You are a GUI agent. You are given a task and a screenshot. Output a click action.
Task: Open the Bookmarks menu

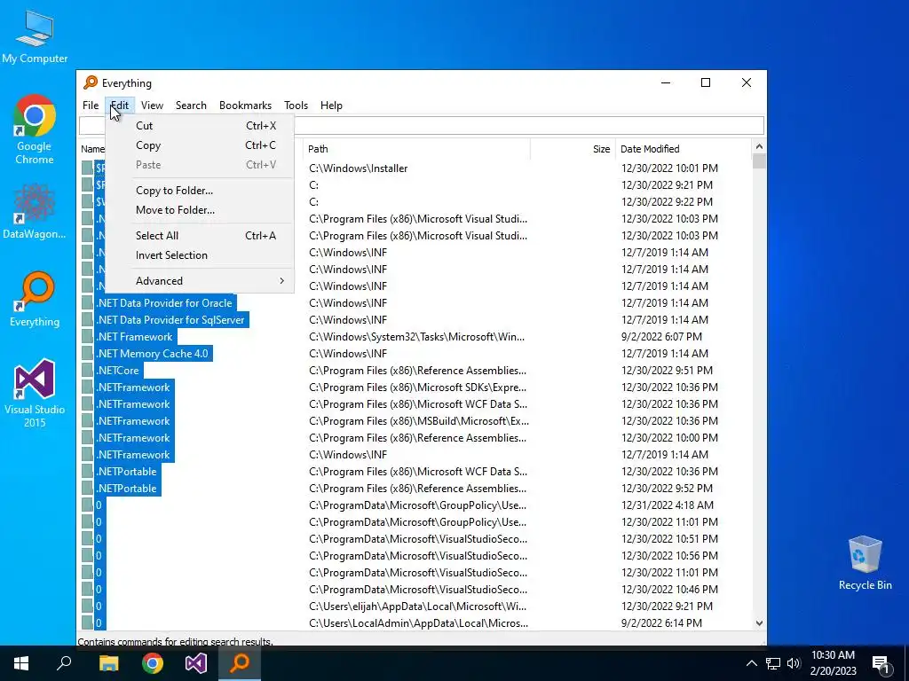click(245, 106)
